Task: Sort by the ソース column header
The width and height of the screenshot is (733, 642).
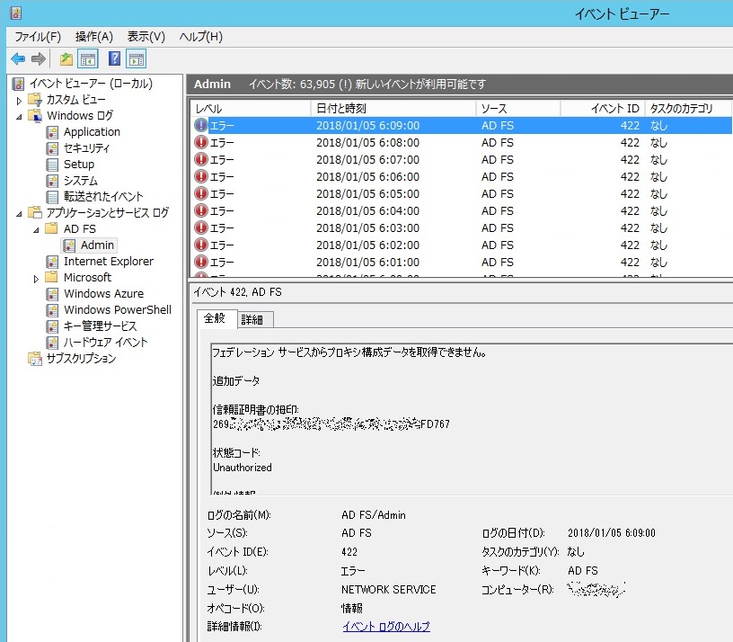Action: click(518, 109)
